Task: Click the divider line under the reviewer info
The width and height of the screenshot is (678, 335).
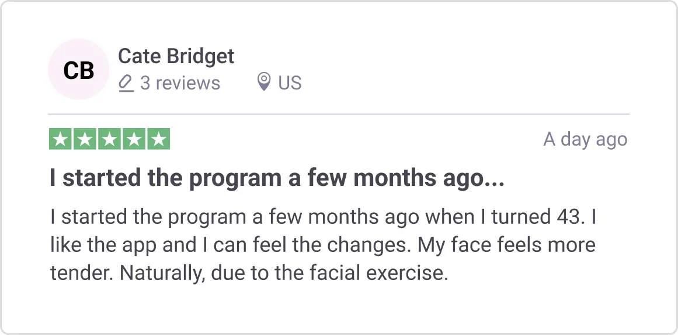Action: [x=339, y=114]
